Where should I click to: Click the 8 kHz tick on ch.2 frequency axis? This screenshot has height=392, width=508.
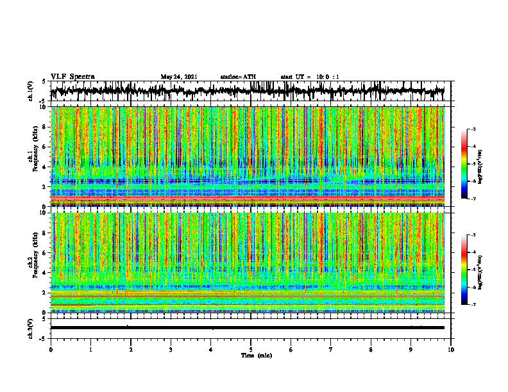coord(44,233)
